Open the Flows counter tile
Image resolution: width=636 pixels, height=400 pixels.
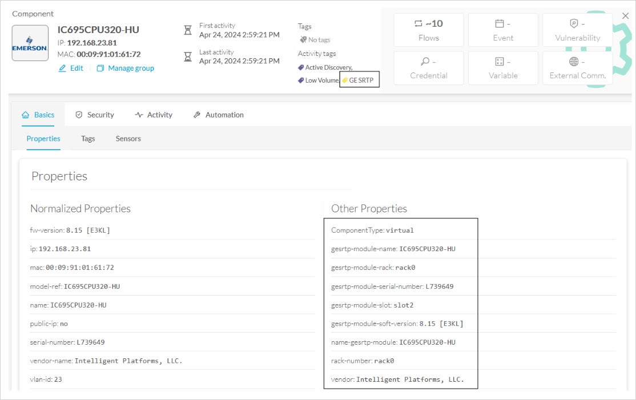pyautogui.click(x=429, y=30)
